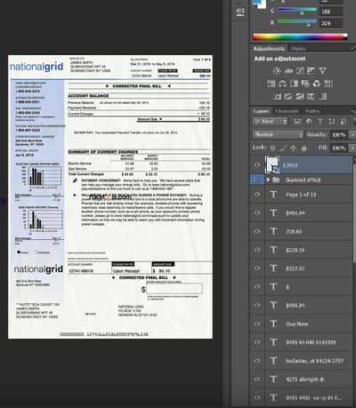356x408 pixels.
Task: Hide the 228.83 text layer
Action: pyautogui.click(x=257, y=231)
